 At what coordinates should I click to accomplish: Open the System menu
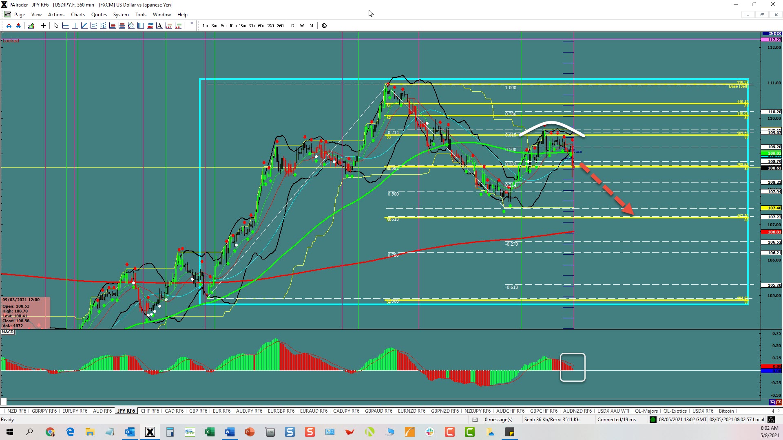click(x=121, y=15)
